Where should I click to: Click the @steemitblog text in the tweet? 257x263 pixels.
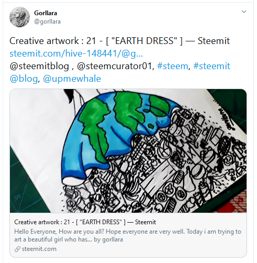(39, 66)
